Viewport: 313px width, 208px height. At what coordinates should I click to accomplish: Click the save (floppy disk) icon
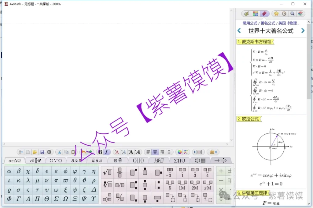tap(42, 152)
